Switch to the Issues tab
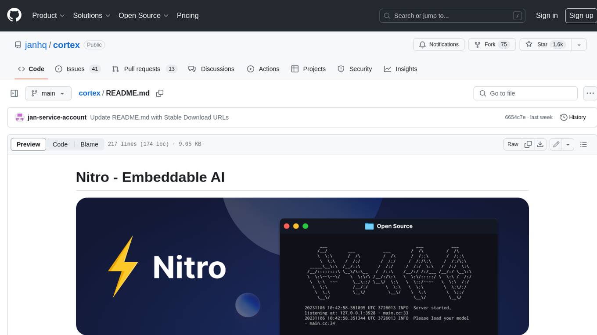This screenshot has width=597, height=335. click(78, 69)
